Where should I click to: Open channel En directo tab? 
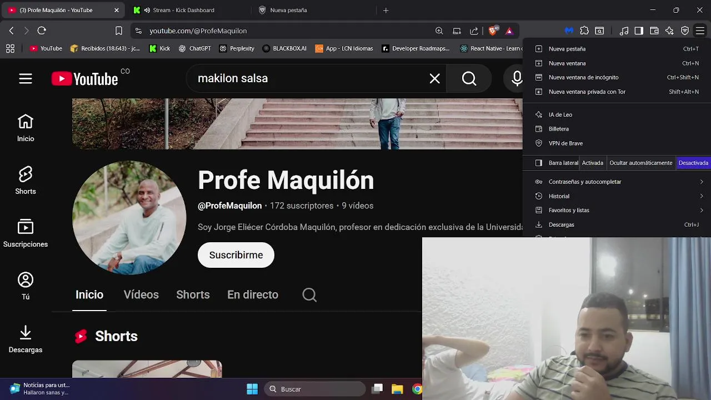tap(253, 295)
